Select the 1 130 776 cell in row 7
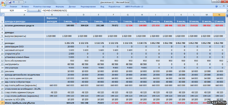The image size is (228, 105). pyautogui.click(x=142, y=43)
